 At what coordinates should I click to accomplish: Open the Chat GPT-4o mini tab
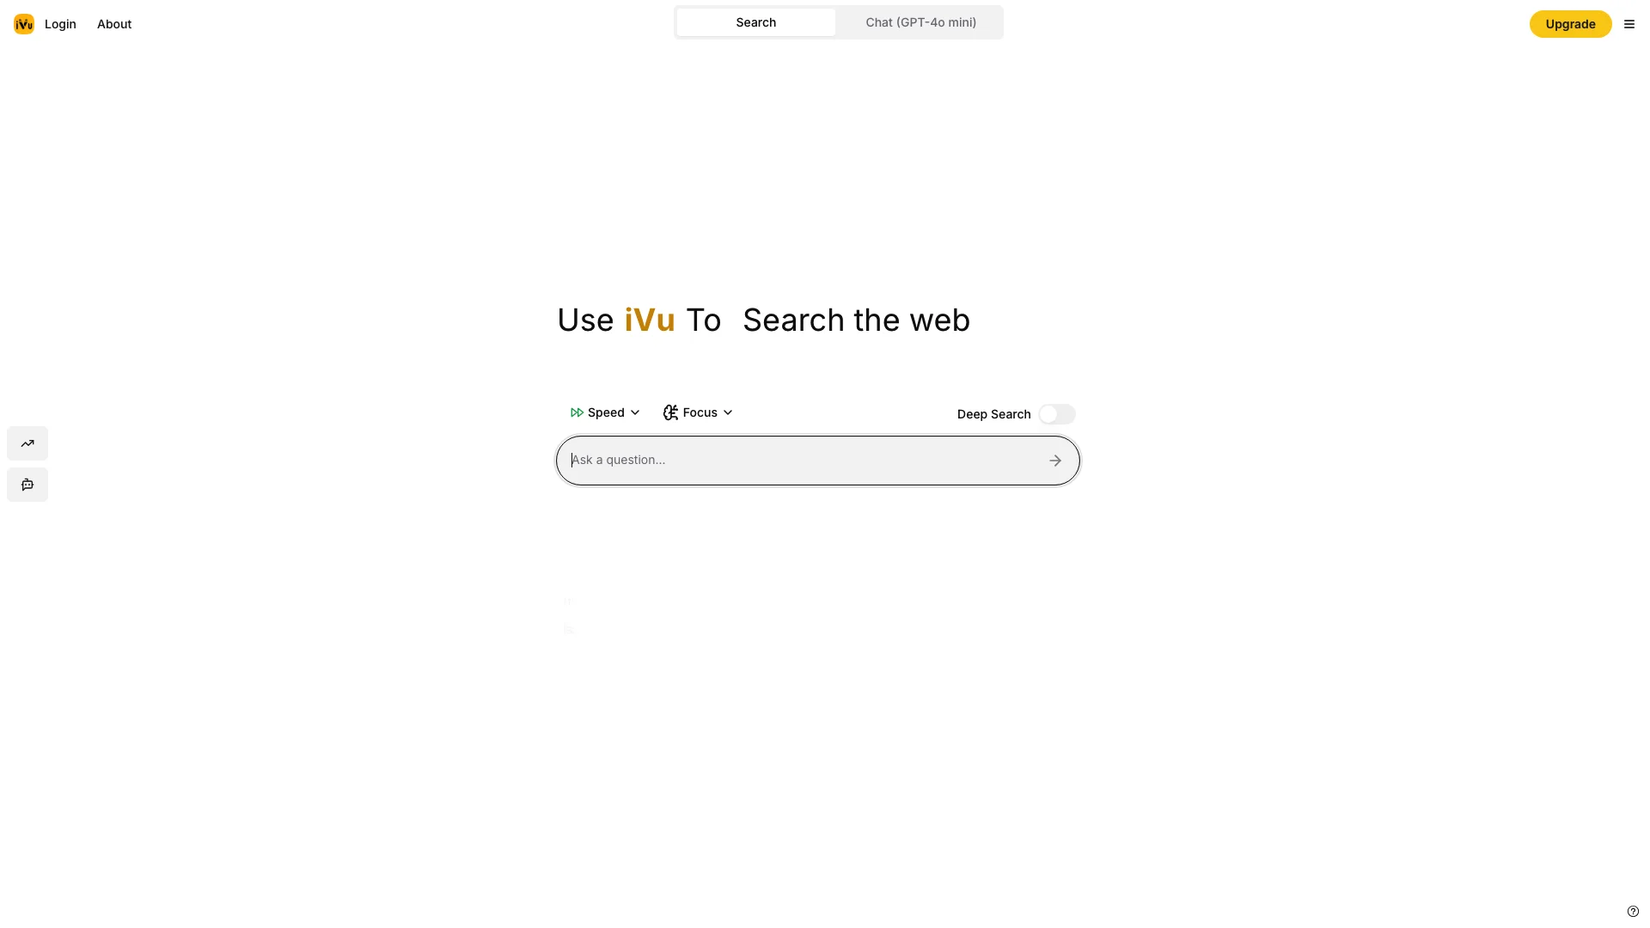pos(921,22)
